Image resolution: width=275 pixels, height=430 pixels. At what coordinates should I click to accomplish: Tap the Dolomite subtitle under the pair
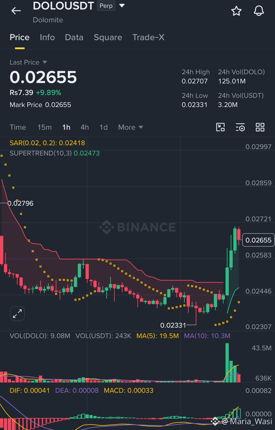[48, 20]
